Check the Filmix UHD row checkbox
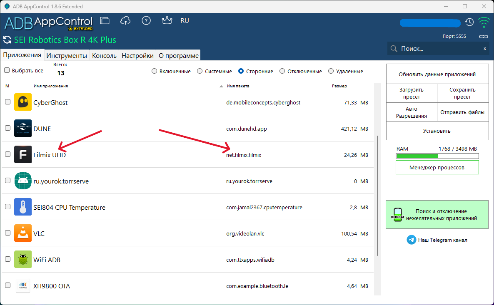Screen dimensions: 494x305 point(8,154)
